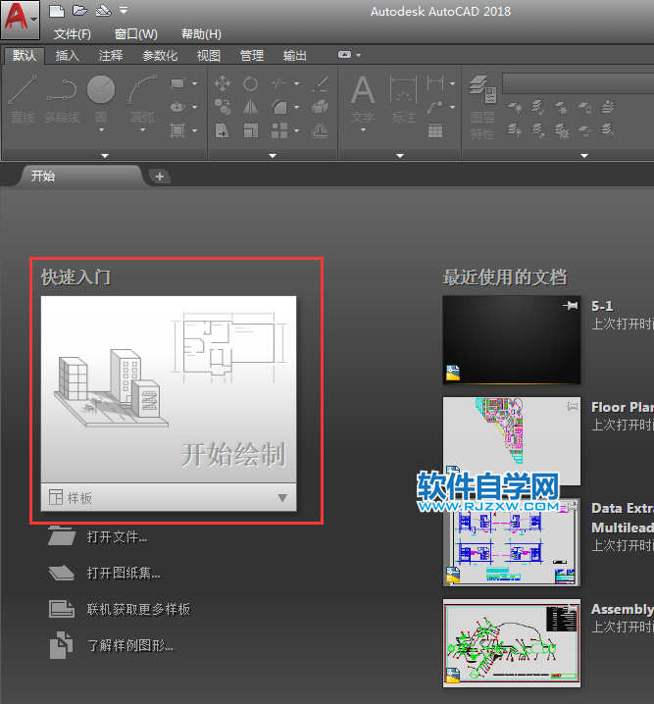
Task: Select the Line (直线) tool
Action: point(23,99)
